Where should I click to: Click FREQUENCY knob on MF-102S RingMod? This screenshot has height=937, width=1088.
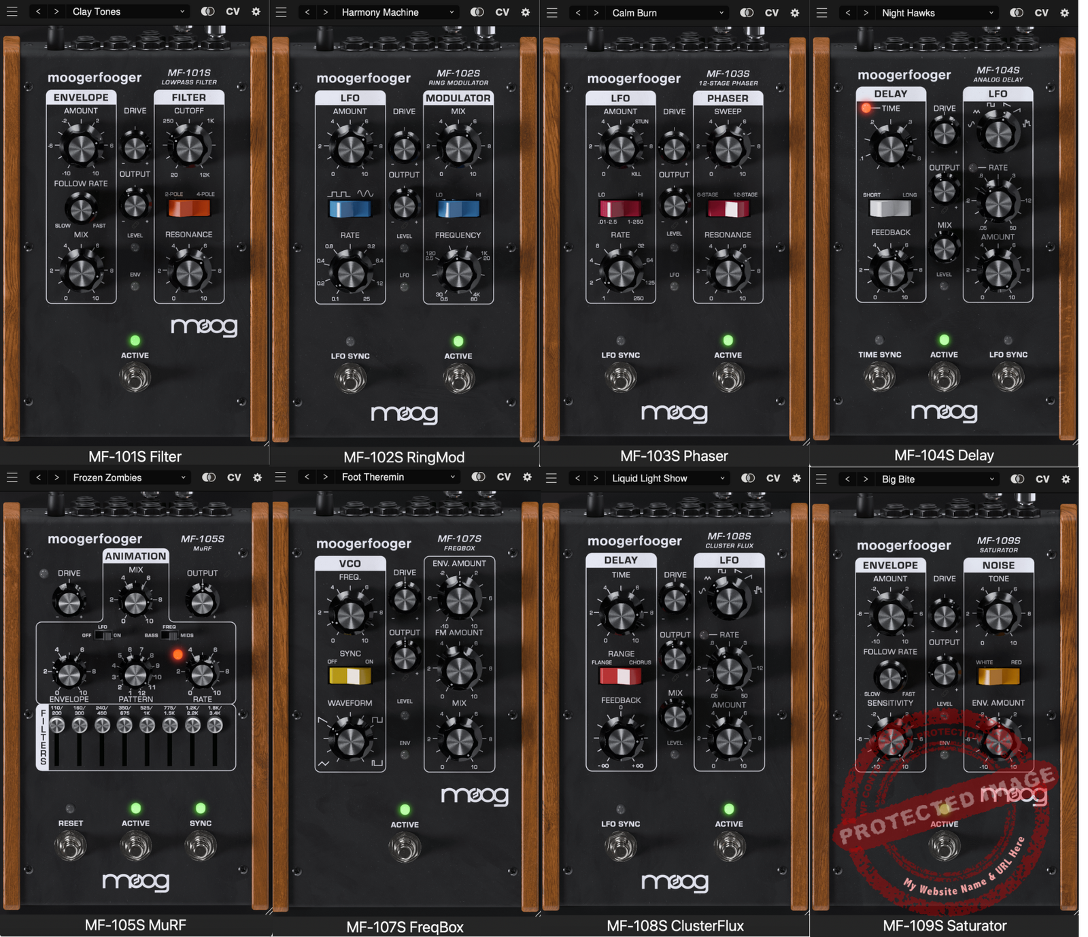pyautogui.click(x=458, y=274)
